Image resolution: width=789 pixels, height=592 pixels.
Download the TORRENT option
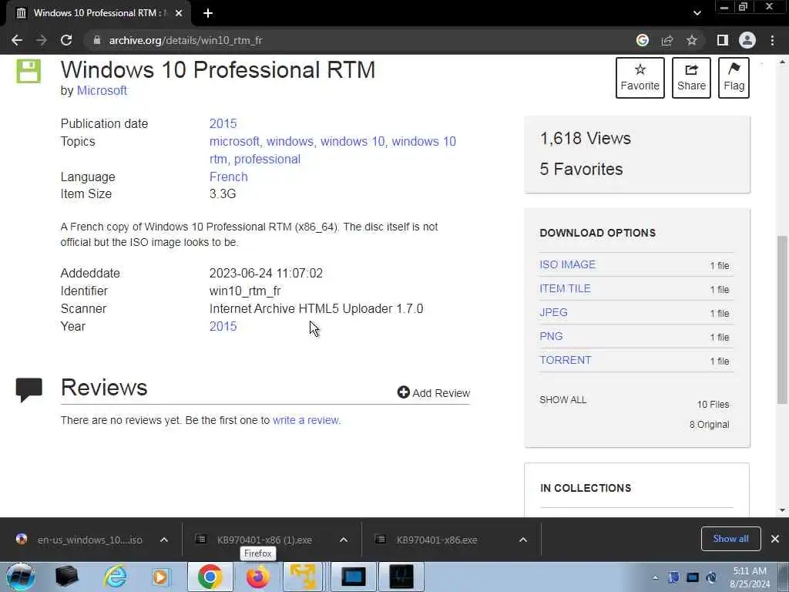tap(566, 361)
